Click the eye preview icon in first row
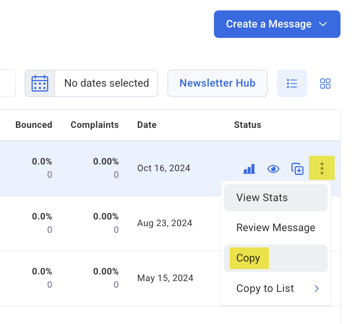 click(273, 169)
